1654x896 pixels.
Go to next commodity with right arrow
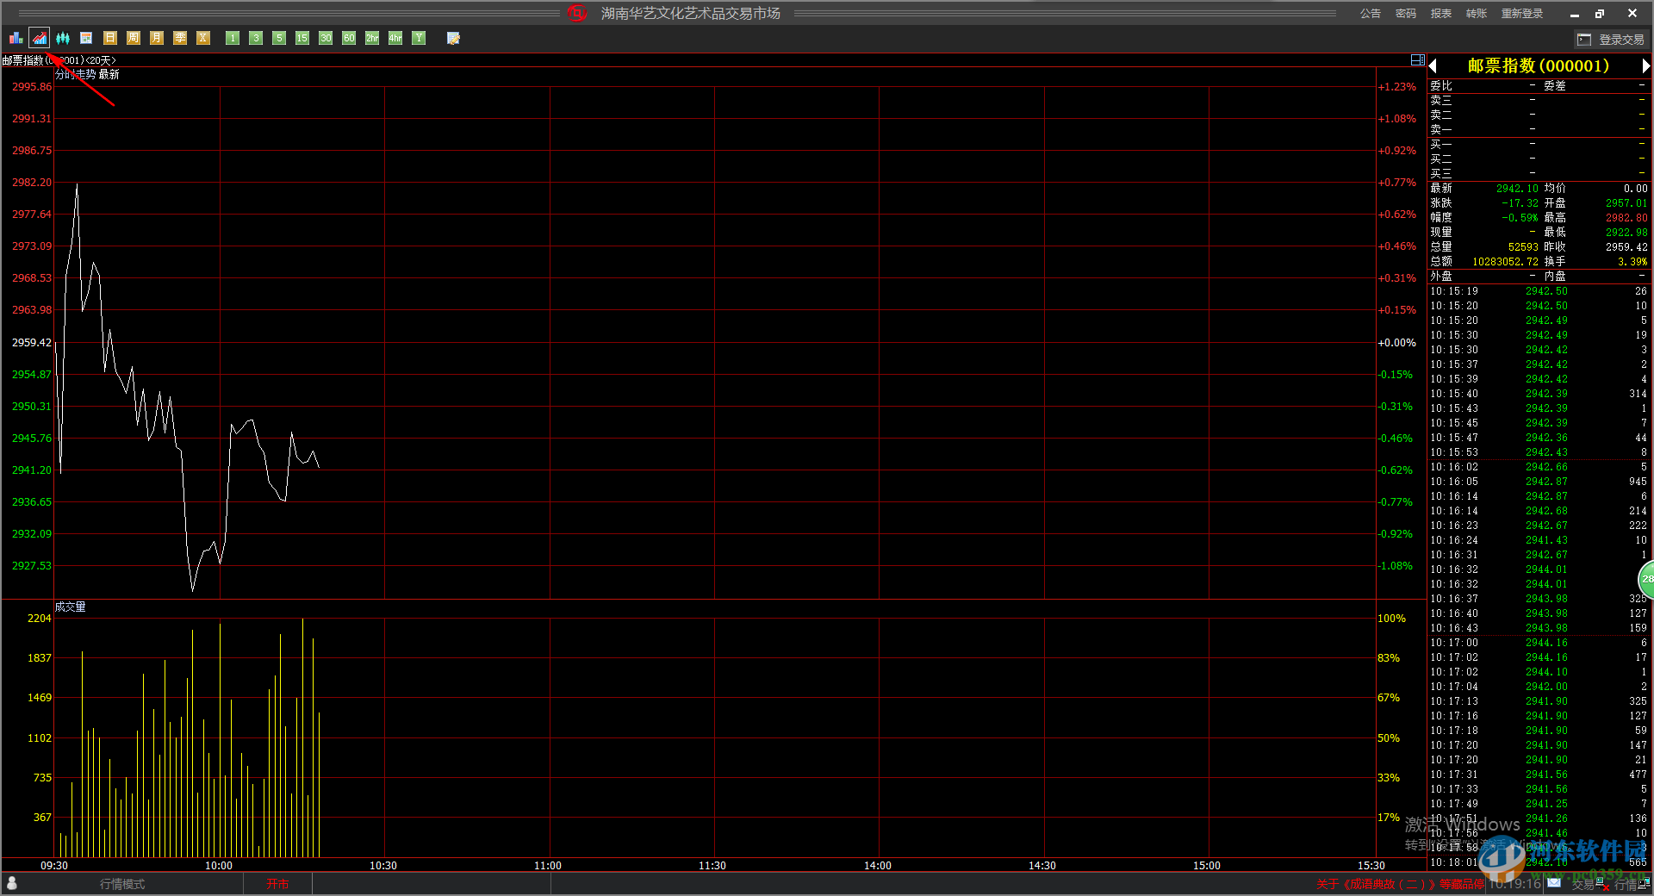coord(1645,65)
